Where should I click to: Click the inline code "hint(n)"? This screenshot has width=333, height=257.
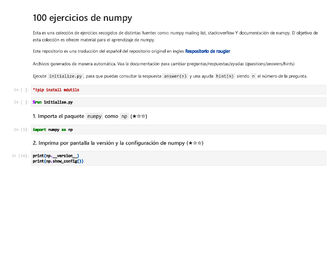tap(225, 76)
